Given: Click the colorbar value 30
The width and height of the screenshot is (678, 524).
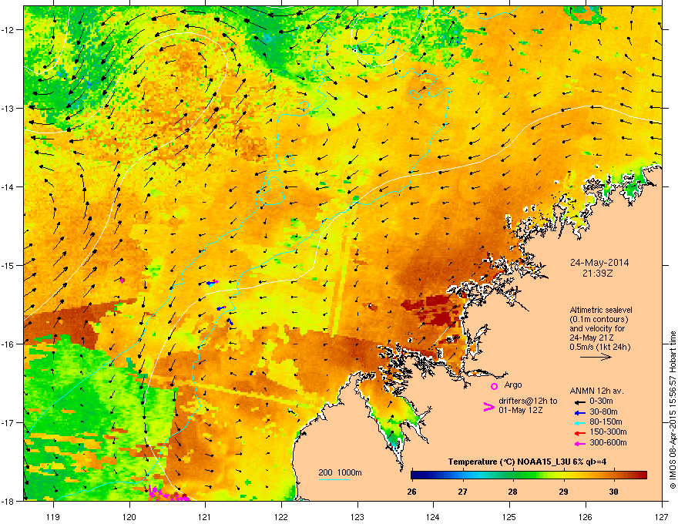Looking at the screenshot, I should point(613,492).
